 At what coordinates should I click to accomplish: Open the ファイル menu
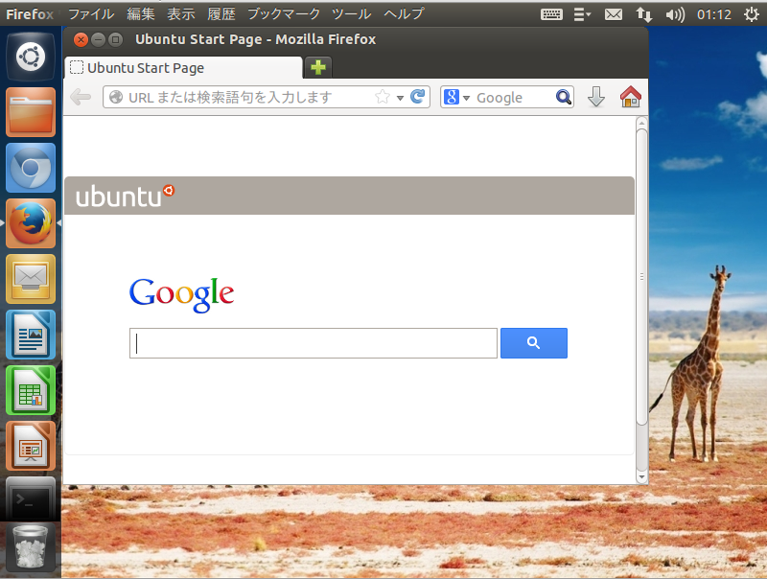point(91,13)
